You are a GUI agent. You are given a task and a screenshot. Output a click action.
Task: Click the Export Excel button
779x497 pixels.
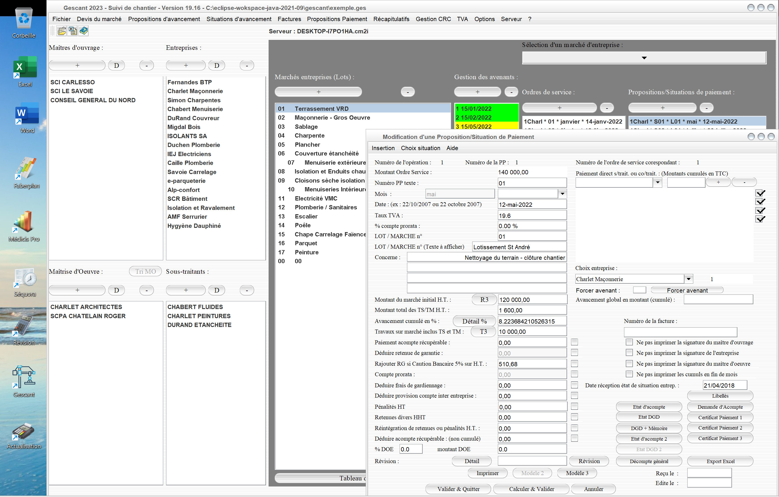pos(720,461)
